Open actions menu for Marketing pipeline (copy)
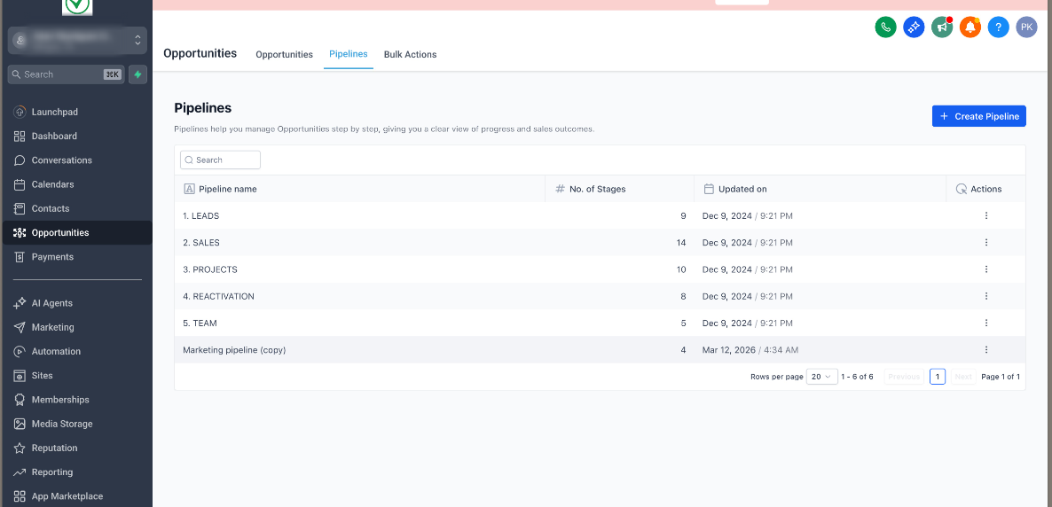Image resolution: width=1052 pixels, height=507 pixels. (x=986, y=350)
